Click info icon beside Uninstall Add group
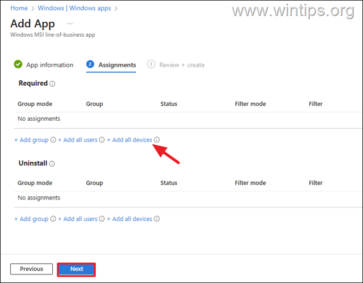 coord(53,219)
